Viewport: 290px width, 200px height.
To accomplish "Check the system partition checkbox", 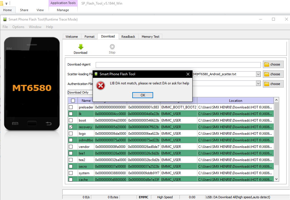I will (x=71, y=173).
